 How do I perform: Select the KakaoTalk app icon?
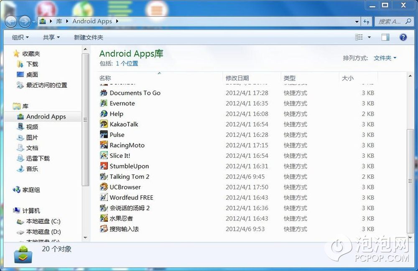104,124
